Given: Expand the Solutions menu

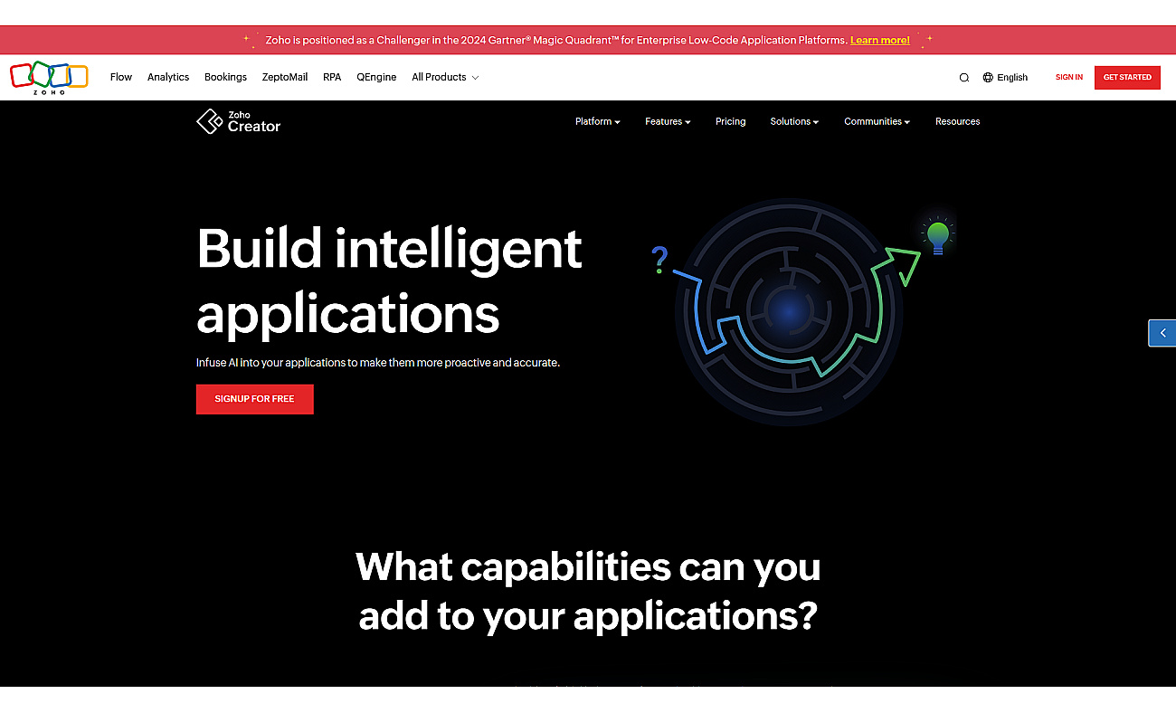Looking at the screenshot, I should [x=794, y=121].
